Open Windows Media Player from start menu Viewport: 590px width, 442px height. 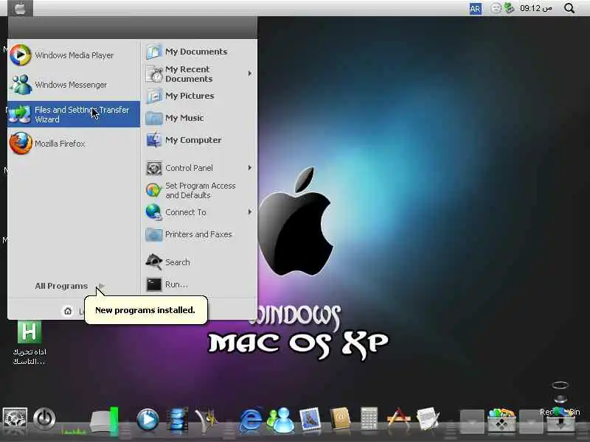point(74,55)
